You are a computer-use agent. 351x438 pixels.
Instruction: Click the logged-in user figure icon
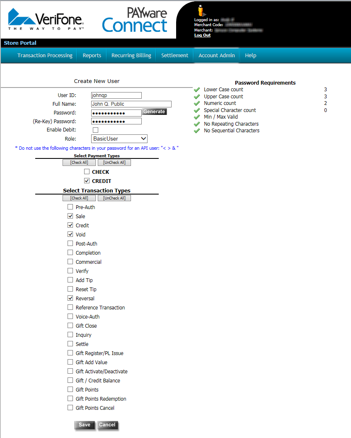(x=201, y=11)
